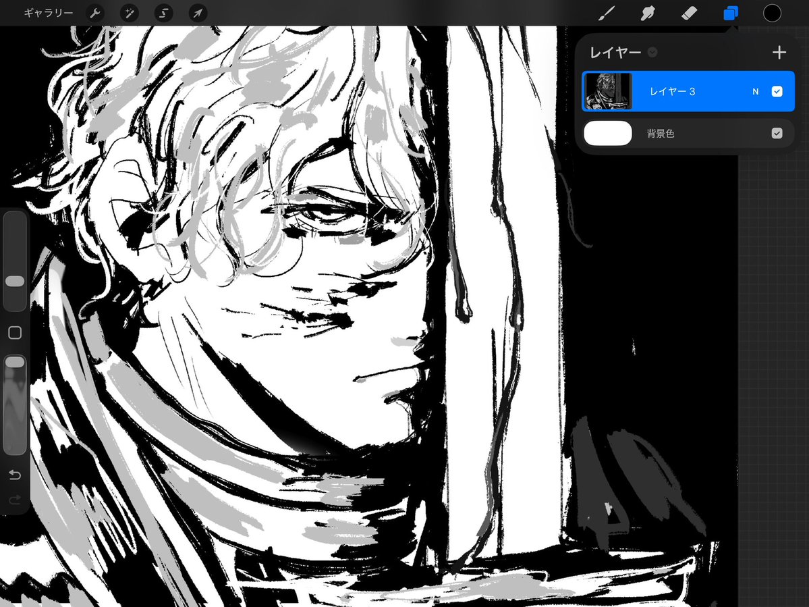Activate the Transform arrow tool
The height and width of the screenshot is (607, 809).
198,14
